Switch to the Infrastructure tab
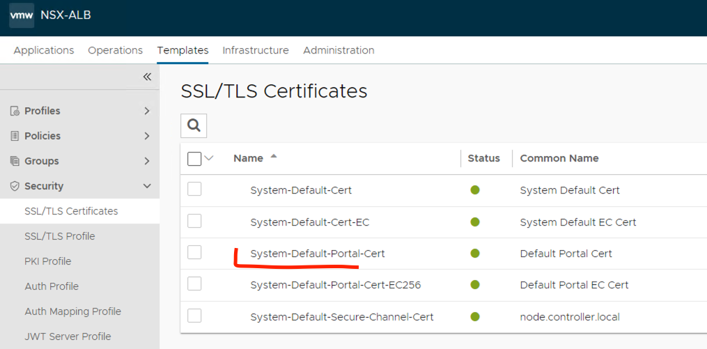 click(256, 50)
